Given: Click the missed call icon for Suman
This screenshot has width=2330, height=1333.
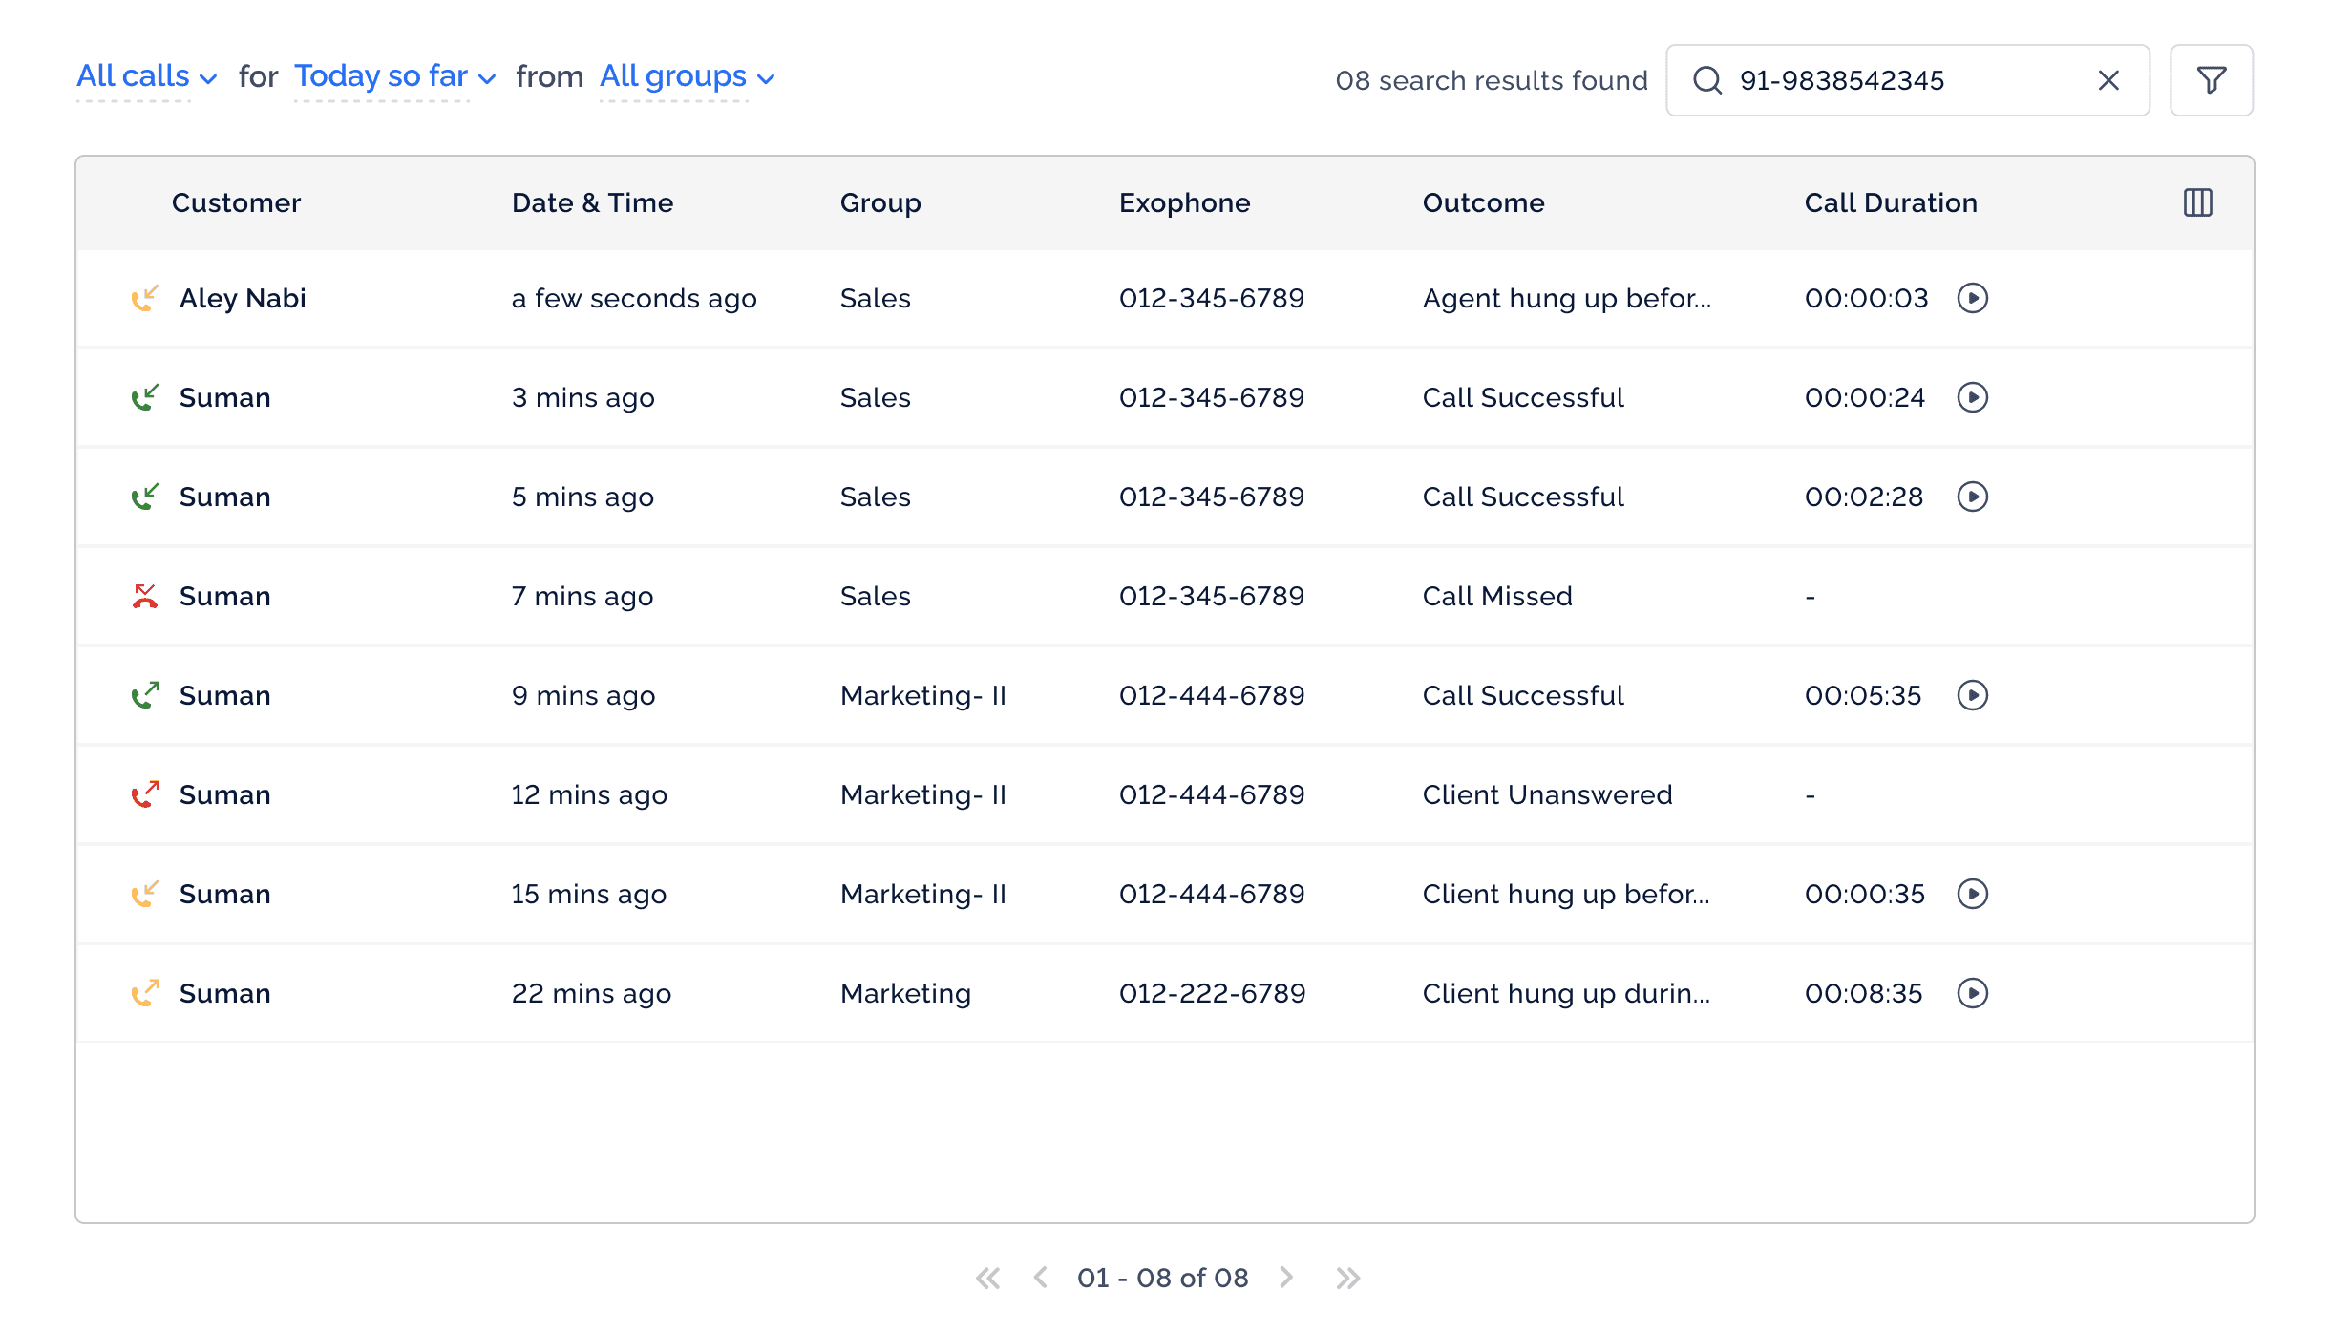Looking at the screenshot, I should [x=144, y=596].
